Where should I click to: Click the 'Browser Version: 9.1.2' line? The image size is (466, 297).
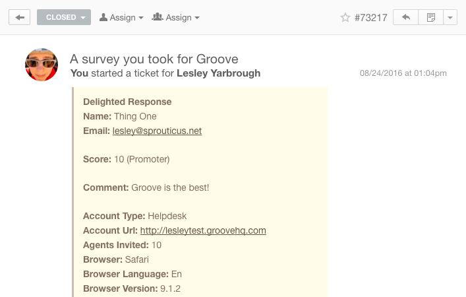pyautogui.click(x=132, y=288)
